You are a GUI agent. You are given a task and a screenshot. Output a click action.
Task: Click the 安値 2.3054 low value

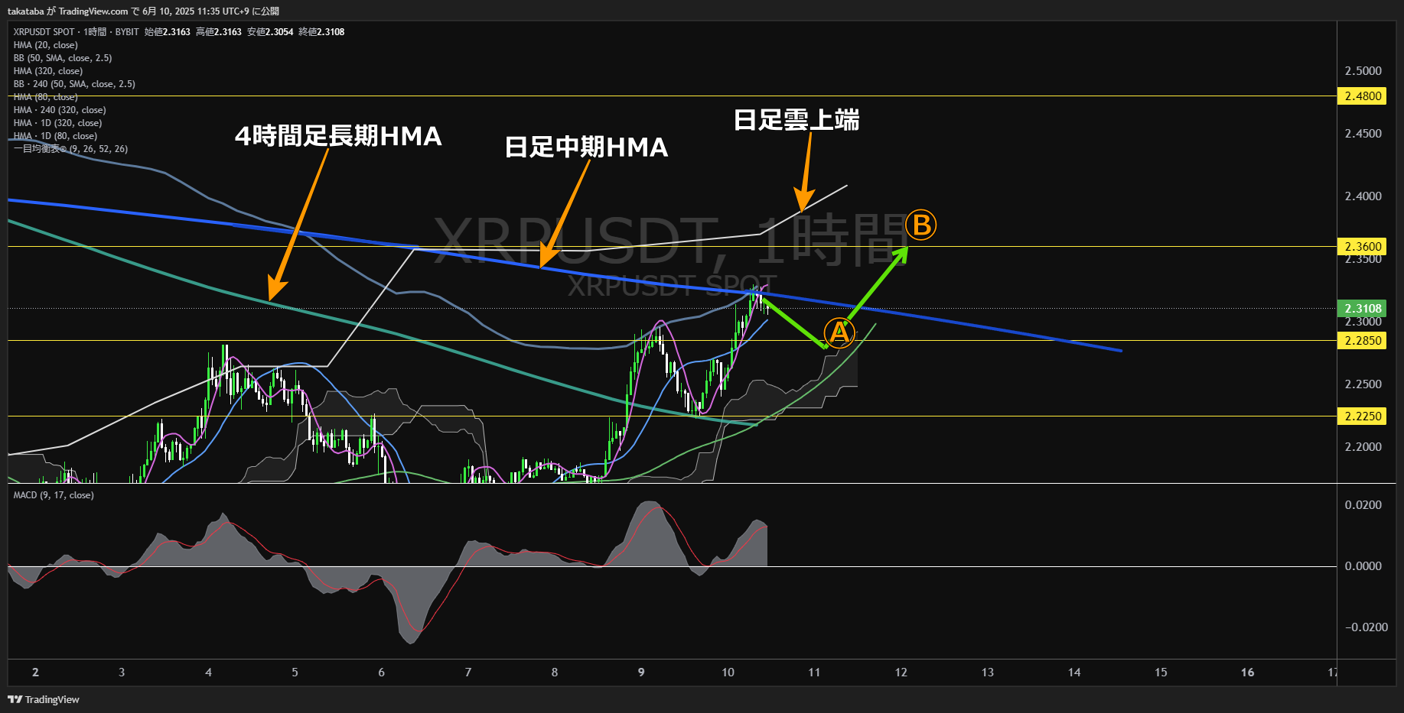point(270,32)
